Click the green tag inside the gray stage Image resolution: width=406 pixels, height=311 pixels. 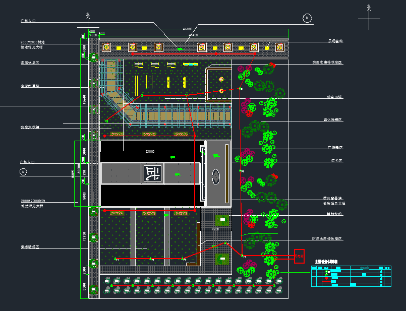216,156
